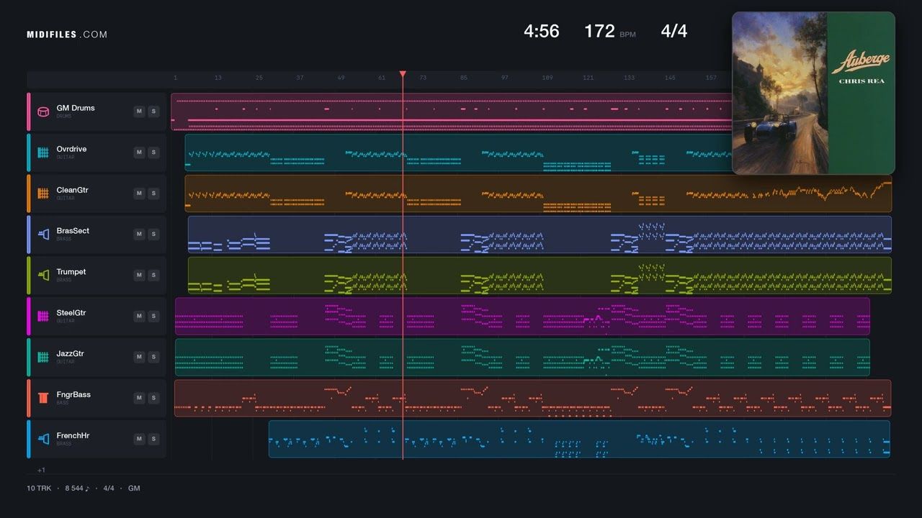Select the Trumpet track icon
The image size is (922, 518).
pos(43,276)
